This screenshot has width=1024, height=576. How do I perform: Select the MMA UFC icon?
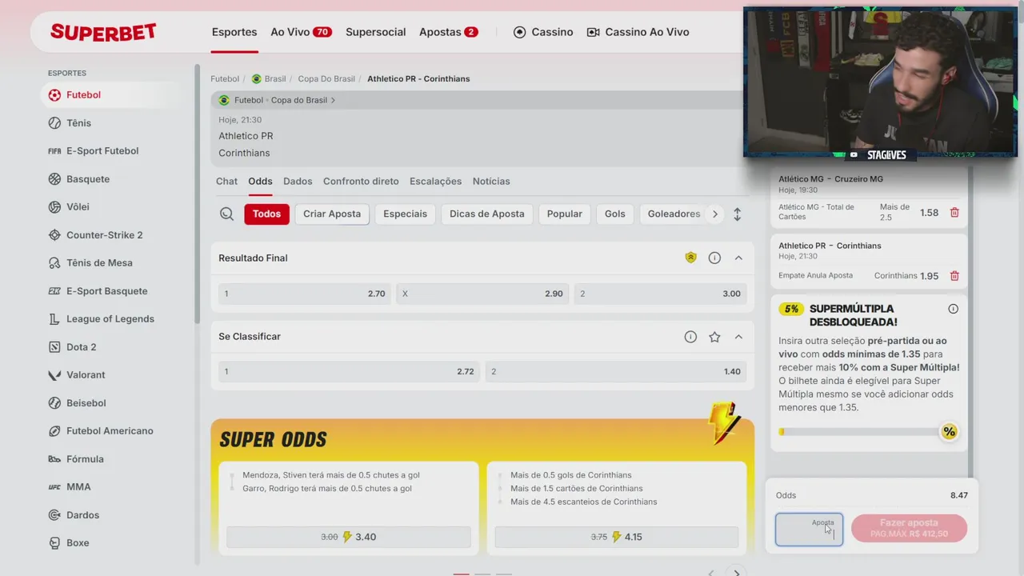[x=54, y=487]
